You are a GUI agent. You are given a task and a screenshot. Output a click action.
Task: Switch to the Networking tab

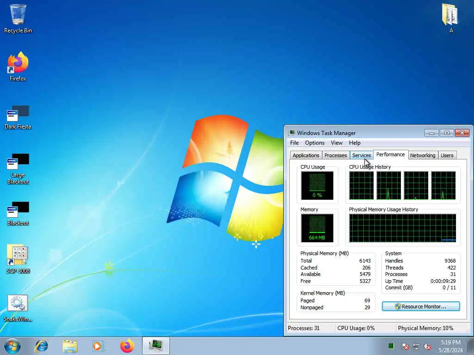[423, 155]
